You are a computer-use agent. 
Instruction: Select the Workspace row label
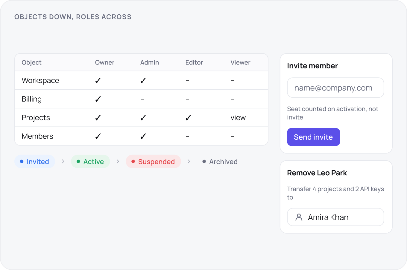[x=40, y=81]
